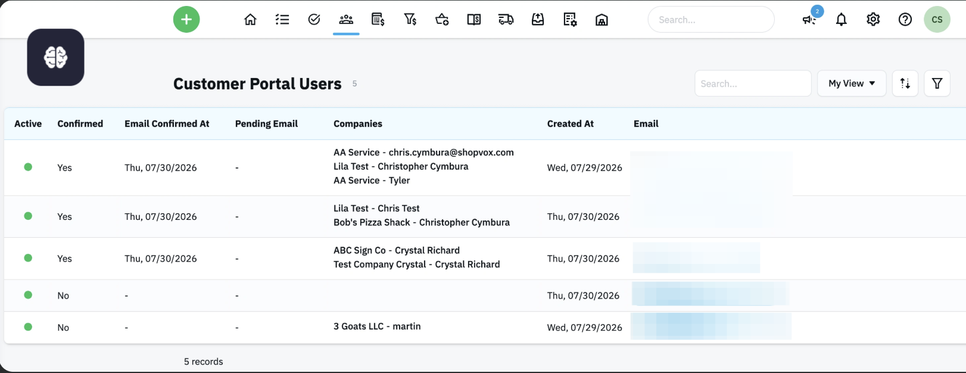This screenshot has width=966, height=373.
Task: Open the filter funnel button
Action: click(937, 83)
